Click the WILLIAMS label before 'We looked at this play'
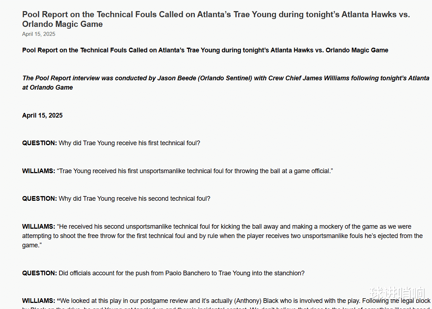Screen dimensions: 432x309 pyautogui.click(x=39, y=301)
